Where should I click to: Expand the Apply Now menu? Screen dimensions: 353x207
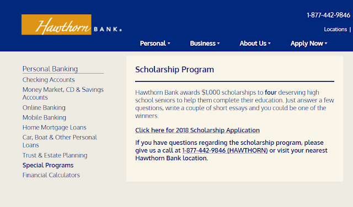click(309, 43)
